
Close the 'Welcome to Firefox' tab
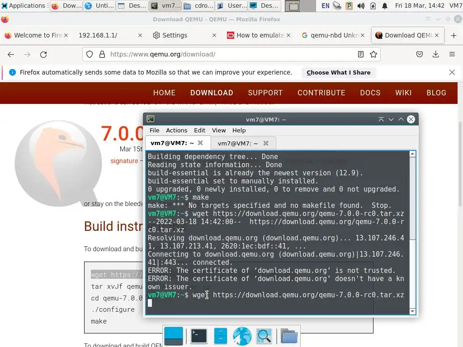pyautogui.click(x=66, y=35)
